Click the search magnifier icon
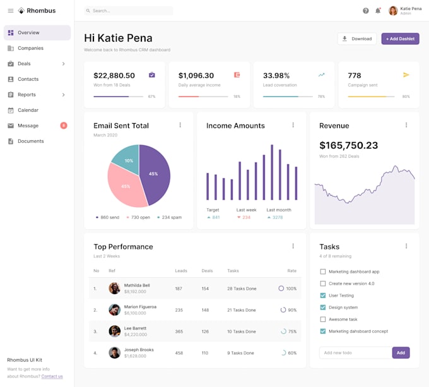 (88, 11)
